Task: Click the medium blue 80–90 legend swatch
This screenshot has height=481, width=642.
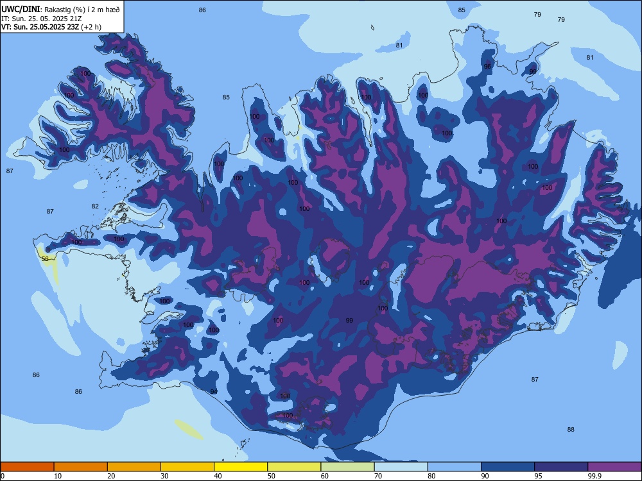Action: point(455,467)
